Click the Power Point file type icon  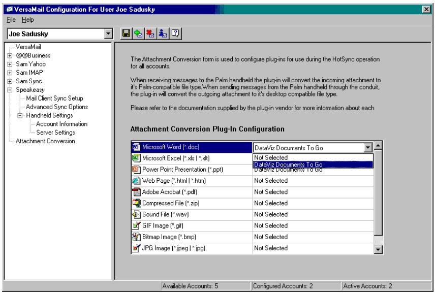(x=136, y=169)
